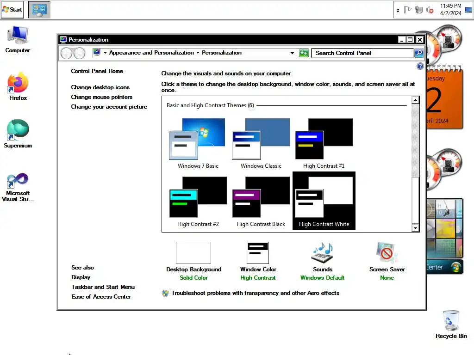Screen dimensions: 474x355
Task: Open Screen Saver settings
Action: [x=387, y=262]
